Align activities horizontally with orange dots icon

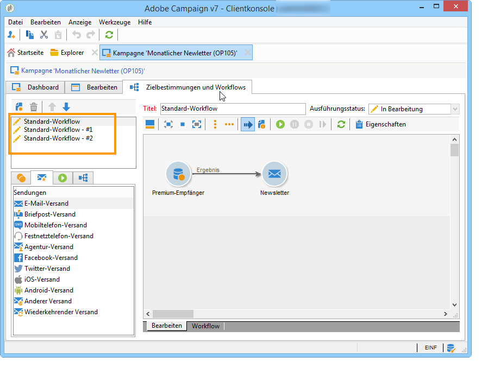pos(229,124)
